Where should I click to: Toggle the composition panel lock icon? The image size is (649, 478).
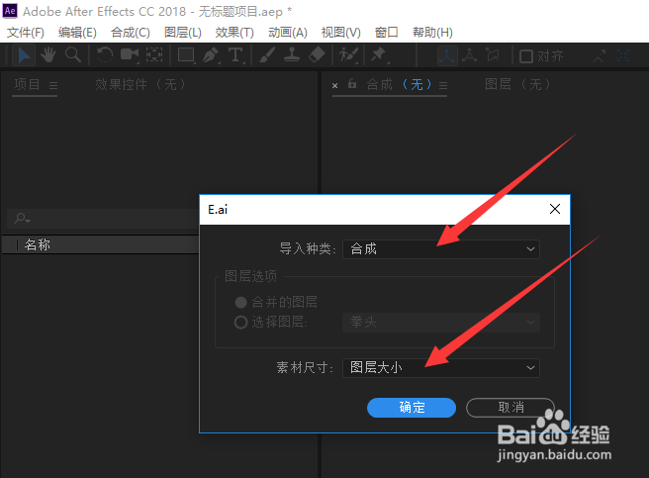pos(352,84)
